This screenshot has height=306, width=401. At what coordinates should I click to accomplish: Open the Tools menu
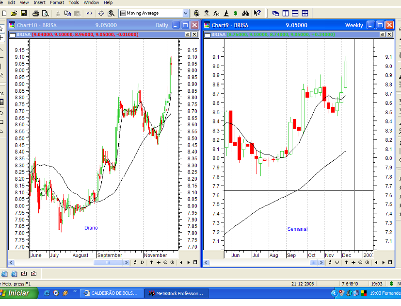point(74,2)
